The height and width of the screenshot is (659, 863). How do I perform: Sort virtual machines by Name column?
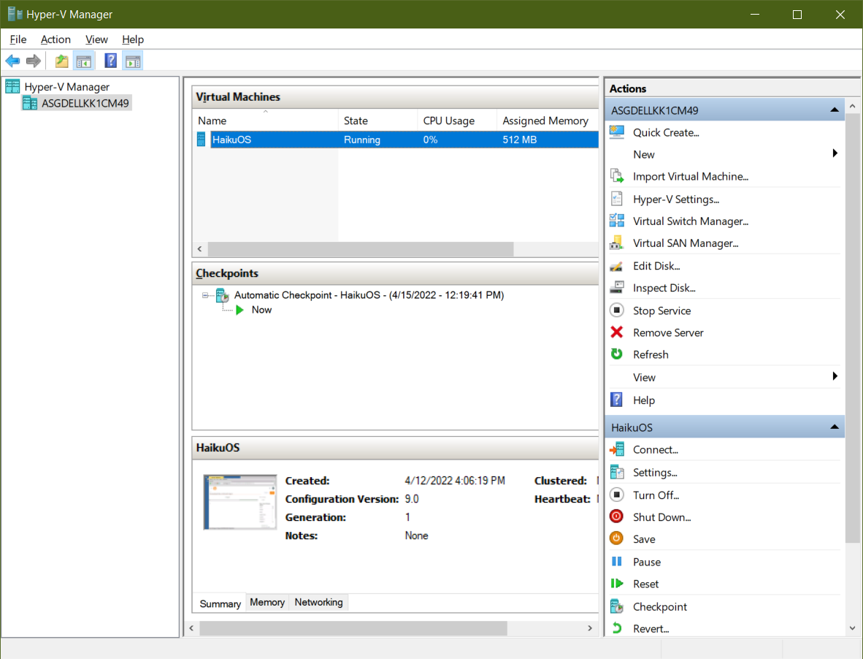[x=265, y=121]
